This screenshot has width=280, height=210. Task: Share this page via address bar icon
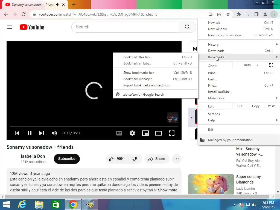[219, 14]
